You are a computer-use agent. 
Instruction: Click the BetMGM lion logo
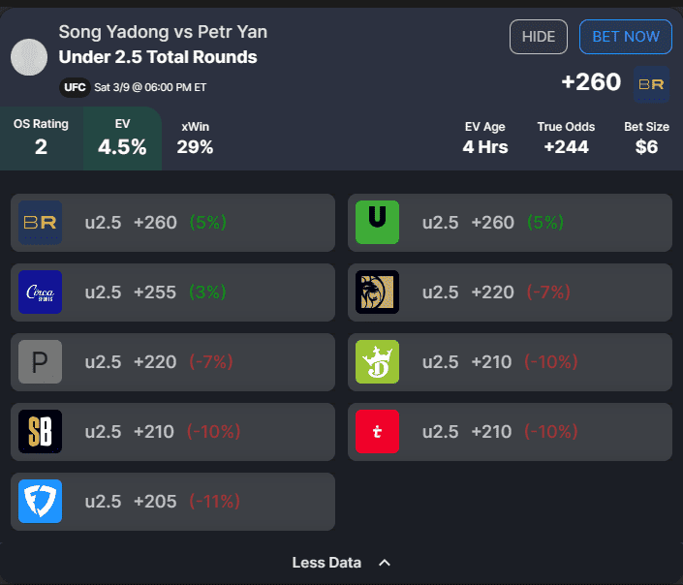point(377,292)
